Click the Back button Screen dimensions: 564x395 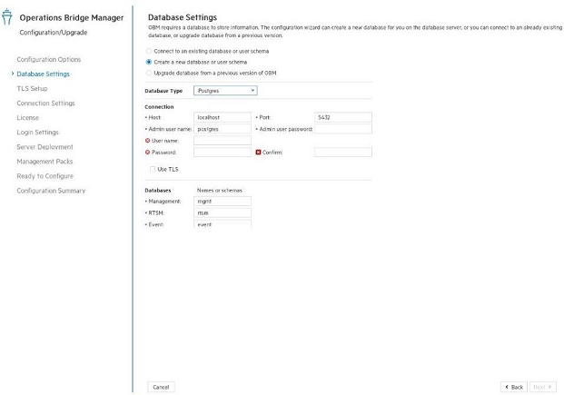[514, 387]
